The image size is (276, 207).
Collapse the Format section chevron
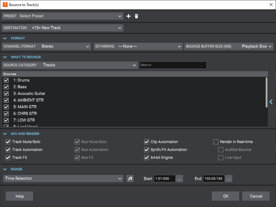tap(5, 38)
